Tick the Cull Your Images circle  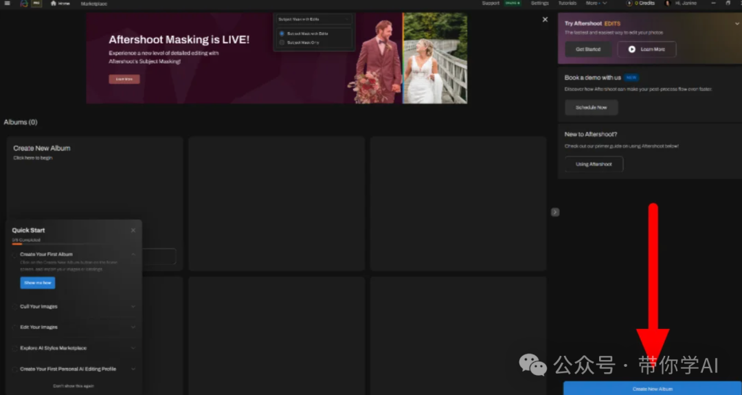14,306
